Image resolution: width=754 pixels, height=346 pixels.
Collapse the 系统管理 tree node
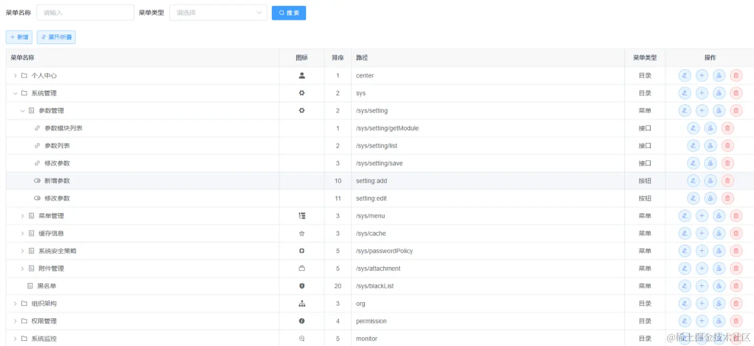(x=15, y=93)
